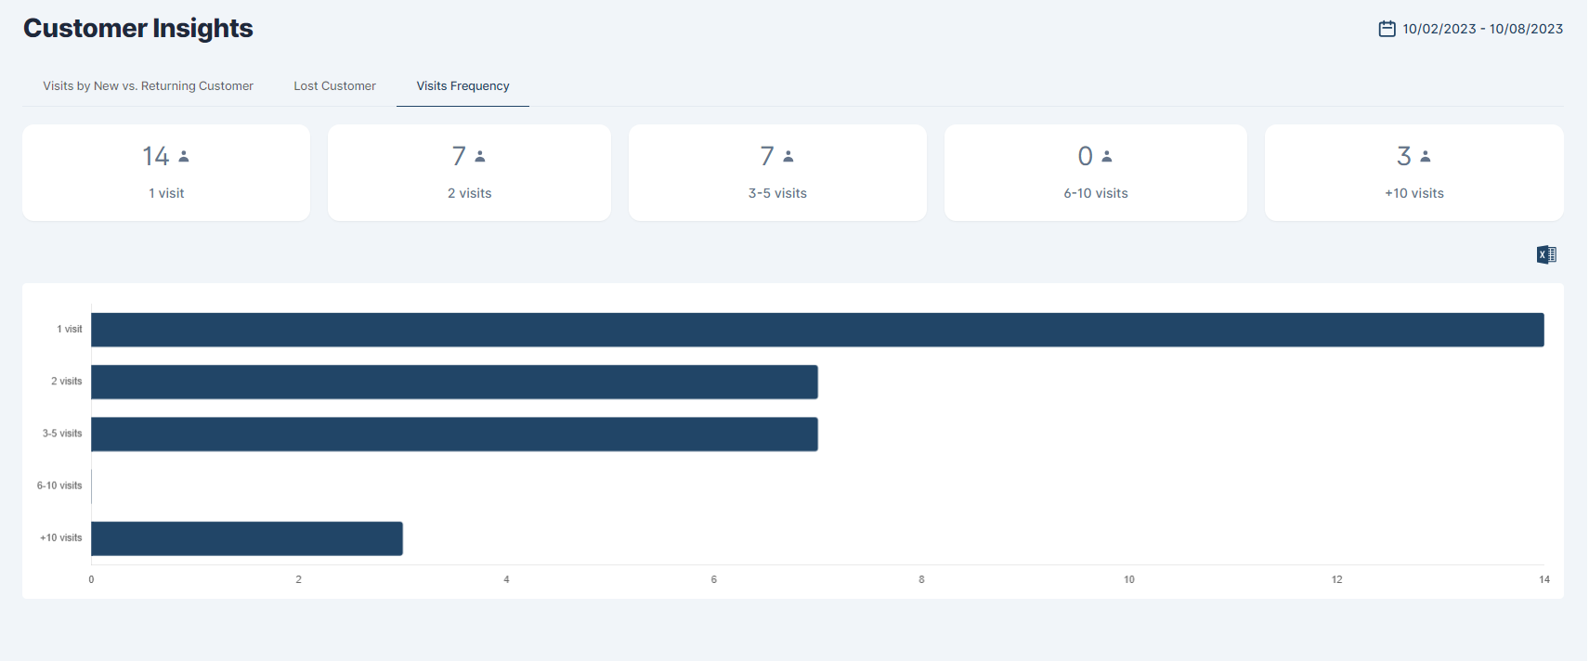Select the Visits Frequency tab
This screenshot has width=1589, height=661.
click(x=462, y=85)
